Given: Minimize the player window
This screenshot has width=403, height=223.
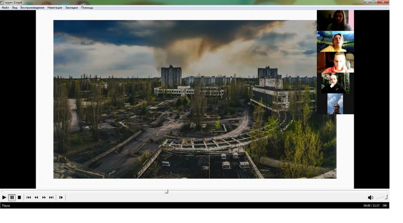Looking at the screenshot, I should pos(367,2).
